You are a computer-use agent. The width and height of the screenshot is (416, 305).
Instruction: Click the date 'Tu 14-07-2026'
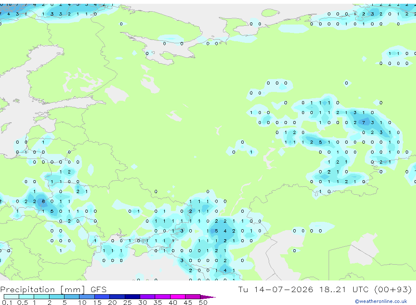pyautogui.click(x=275, y=289)
